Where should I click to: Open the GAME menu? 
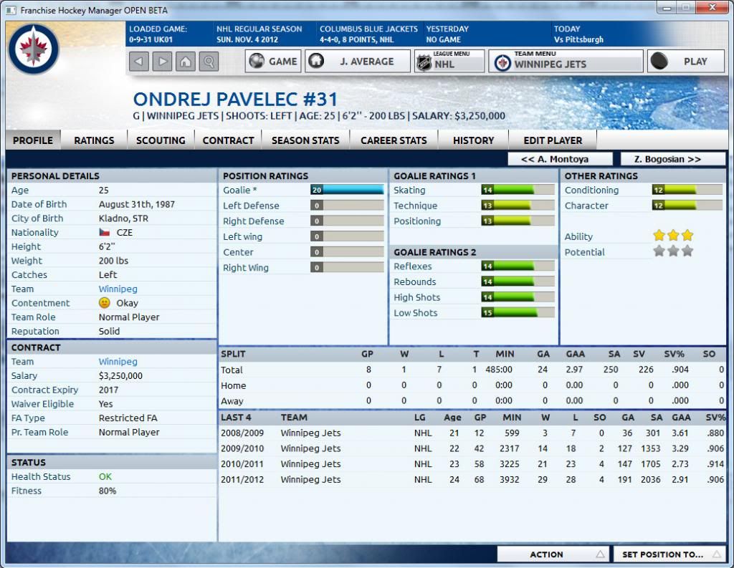[273, 62]
